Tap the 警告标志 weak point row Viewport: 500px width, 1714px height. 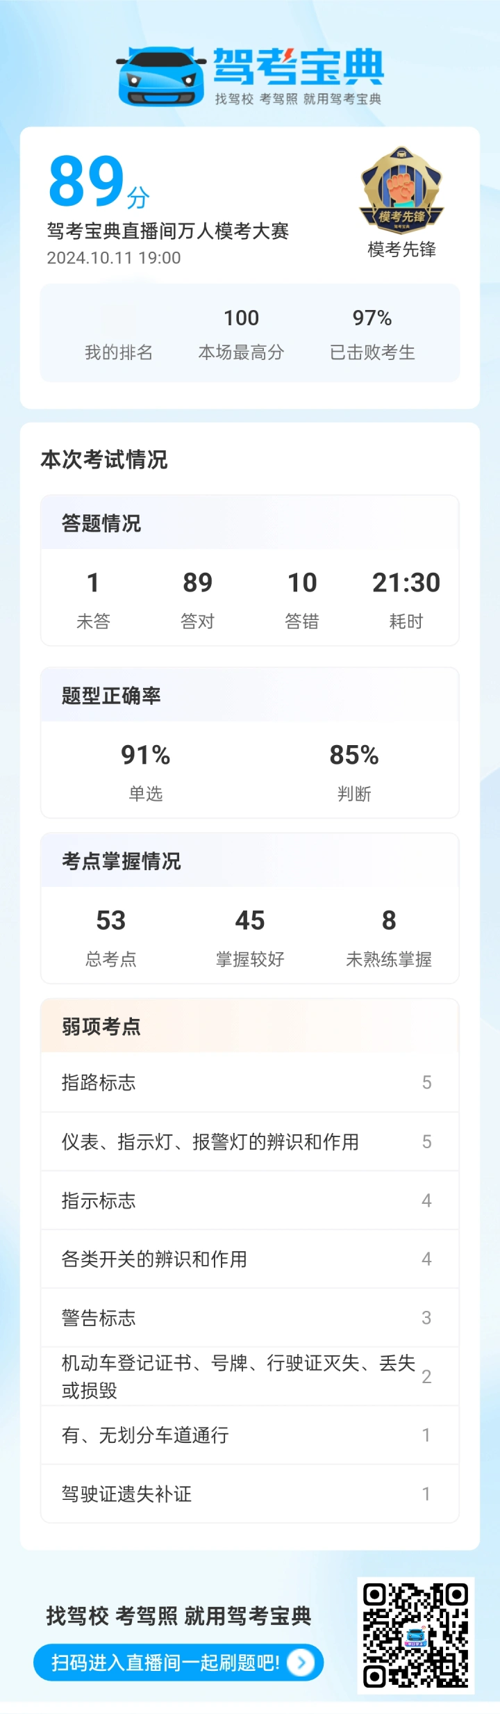click(250, 1318)
